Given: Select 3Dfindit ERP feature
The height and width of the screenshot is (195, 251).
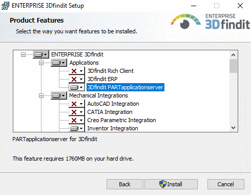Looking at the screenshot, I should (102, 79).
